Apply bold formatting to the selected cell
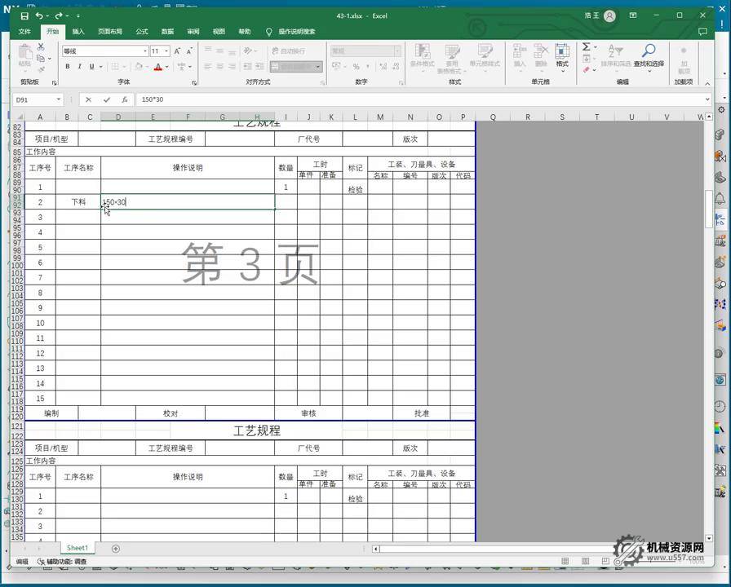The width and height of the screenshot is (731, 587). coord(67,65)
